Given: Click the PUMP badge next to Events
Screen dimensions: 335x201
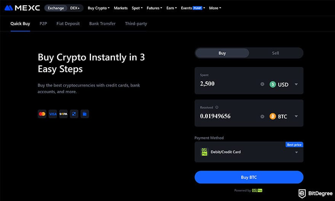Looking at the screenshot, I should pos(198,8).
